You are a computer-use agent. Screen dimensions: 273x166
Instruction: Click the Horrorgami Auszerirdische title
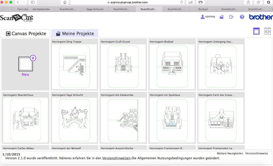tap(117, 148)
